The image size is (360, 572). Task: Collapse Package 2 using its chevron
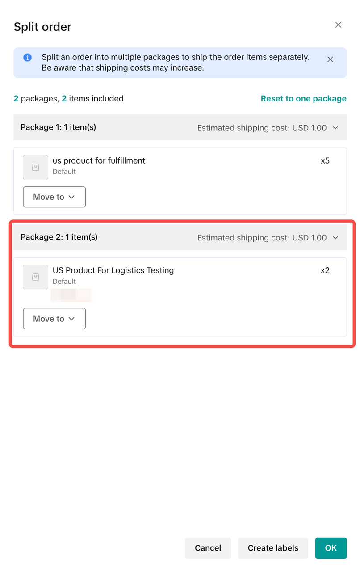(336, 238)
